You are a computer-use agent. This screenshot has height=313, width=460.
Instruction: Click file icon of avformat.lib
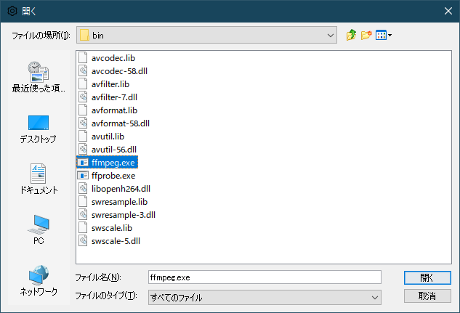[83, 110]
